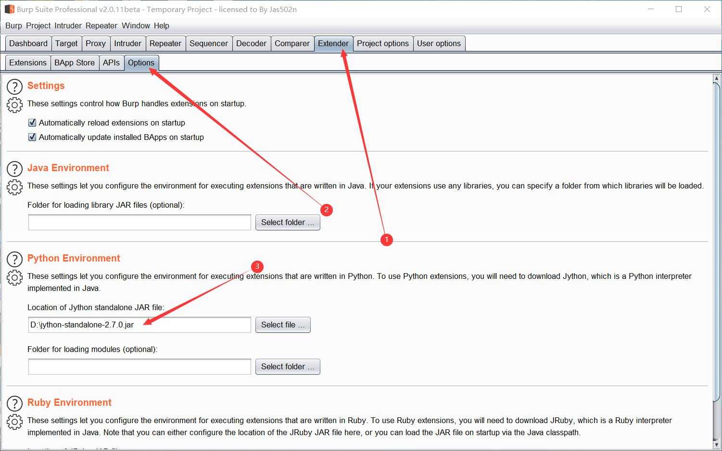Screen dimensions: 722x451
Task: Click the Ruby Environment heading
Action: 69,402
